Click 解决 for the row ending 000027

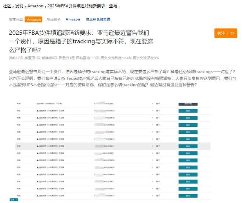pos(188,182)
